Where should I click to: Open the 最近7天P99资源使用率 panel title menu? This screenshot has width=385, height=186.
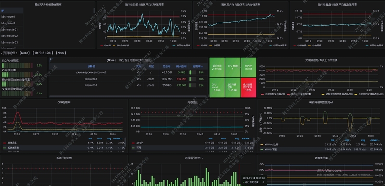point(47,4)
